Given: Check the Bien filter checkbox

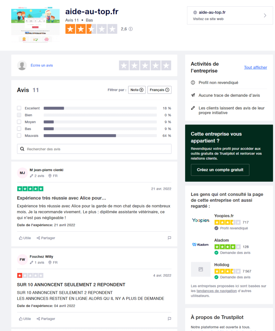Looking at the screenshot, I should pos(19,115).
